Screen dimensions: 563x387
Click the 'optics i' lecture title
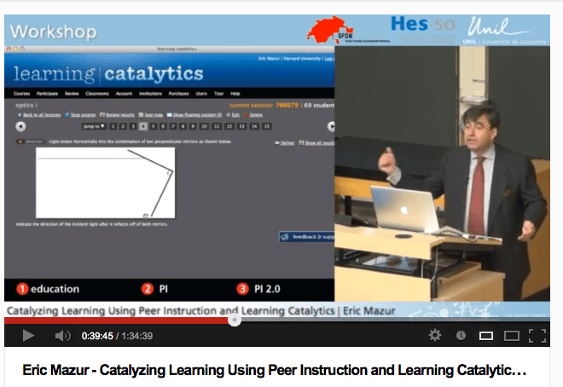click(26, 105)
